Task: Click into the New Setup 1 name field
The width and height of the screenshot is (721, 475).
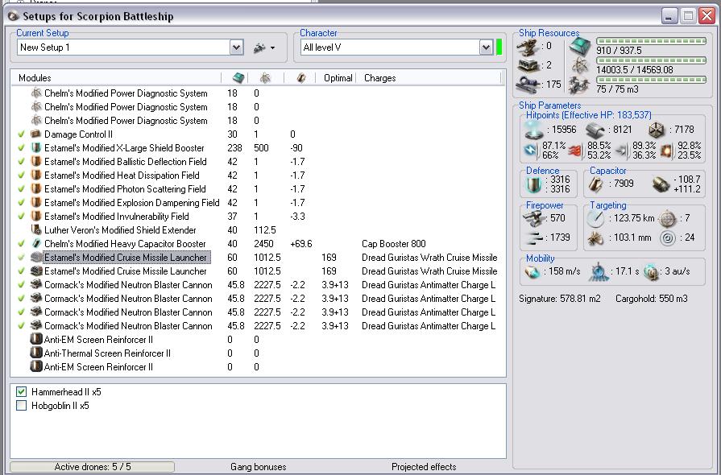Action: [123, 47]
